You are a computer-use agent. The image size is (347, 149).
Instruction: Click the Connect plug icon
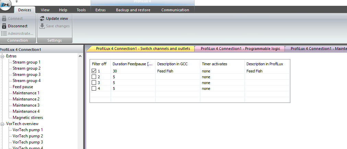(4, 18)
